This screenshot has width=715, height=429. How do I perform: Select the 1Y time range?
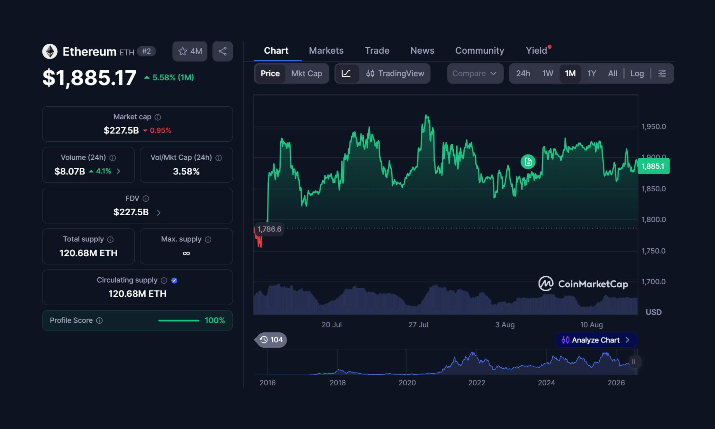[592, 73]
